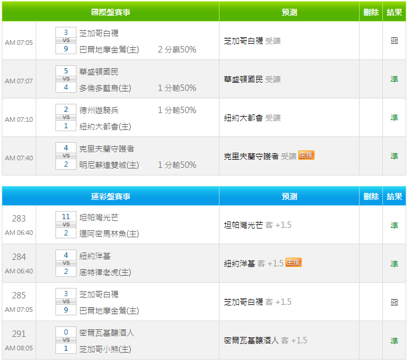Click 1 分輸50% next to 德州遊騎兵
The width and height of the screenshot is (408, 362).
click(177, 110)
